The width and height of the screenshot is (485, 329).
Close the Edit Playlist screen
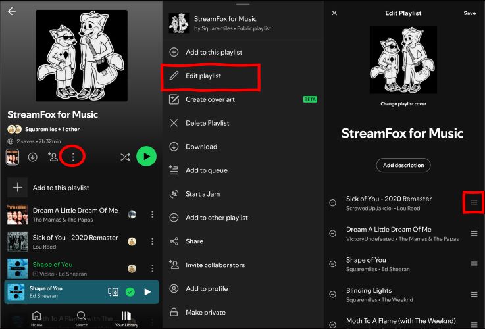click(334, 13)
